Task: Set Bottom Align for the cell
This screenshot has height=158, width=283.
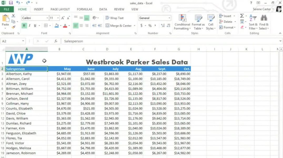Action: [87, 18]
